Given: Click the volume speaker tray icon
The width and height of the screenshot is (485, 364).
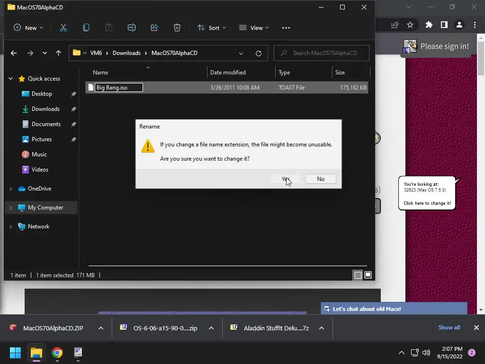Looking at the screenshot, I should [426, 353].
